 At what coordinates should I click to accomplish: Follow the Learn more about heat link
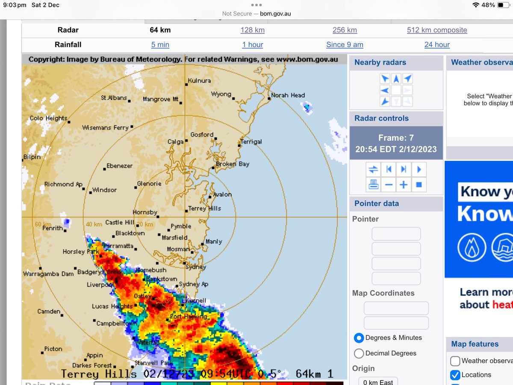[x=486, y=298]
